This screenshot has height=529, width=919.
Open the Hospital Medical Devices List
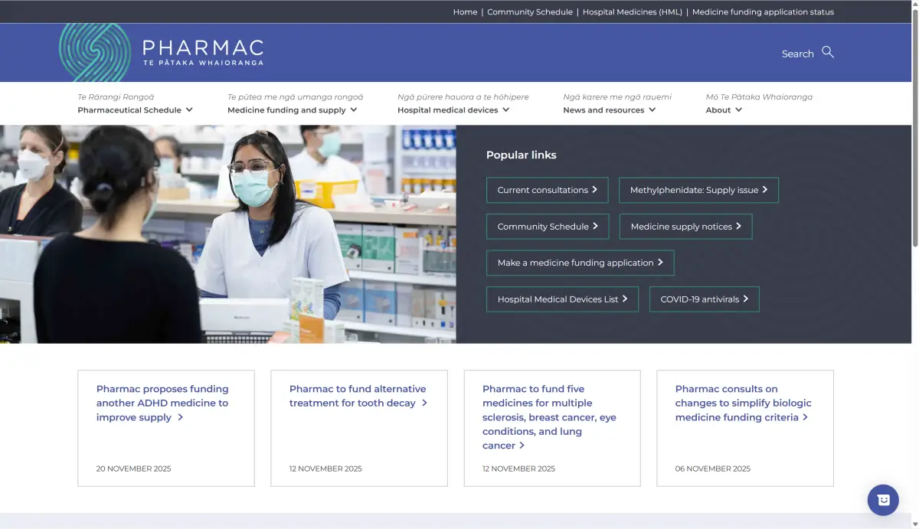tap(561, 299)
